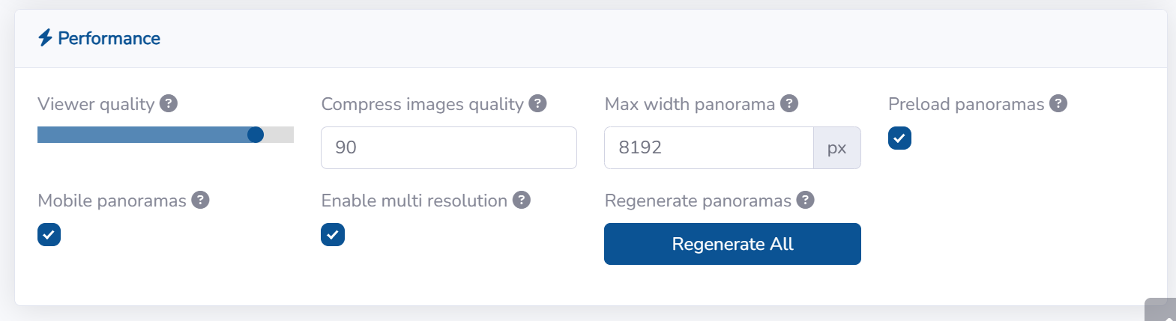Click the px unit addon label

click(x=836, y=147)
